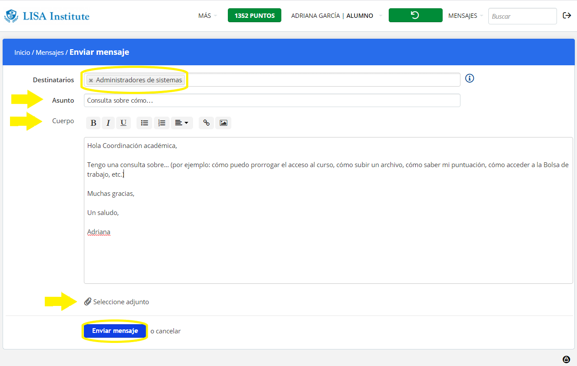Open the Adriana García user menu

tap(336, 16)
